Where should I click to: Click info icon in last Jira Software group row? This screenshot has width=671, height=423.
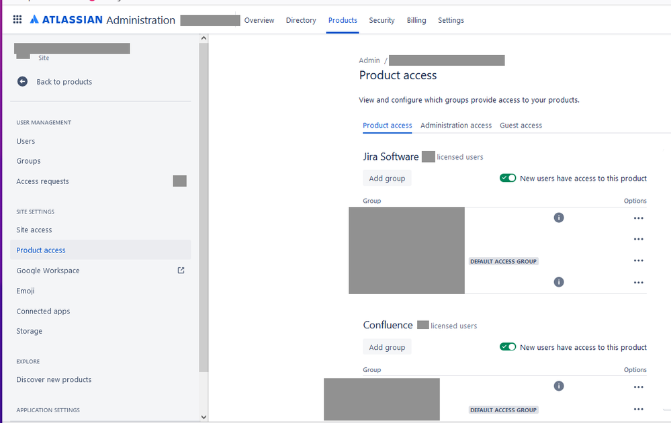point(559,282)
